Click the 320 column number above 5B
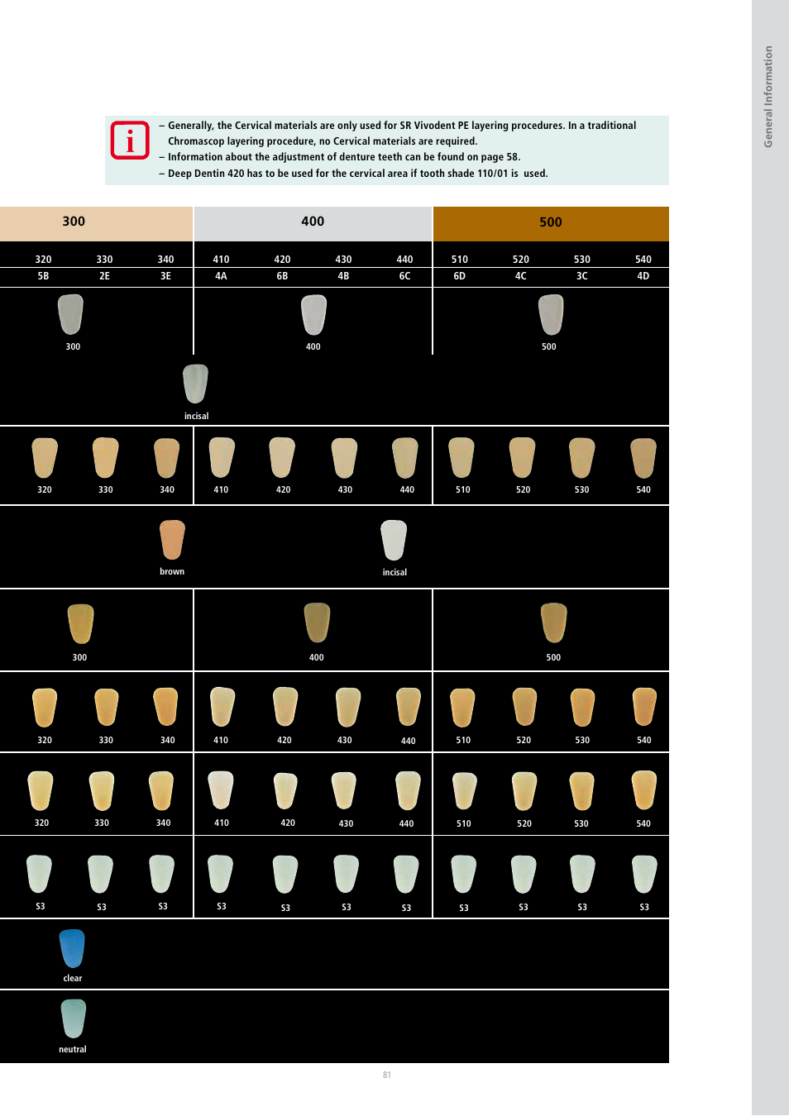789x1116 pixels. pos(43,260)
